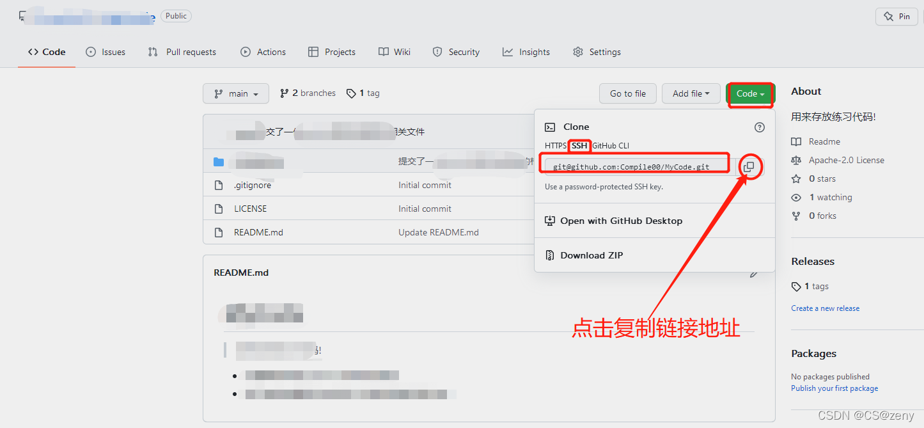This screenshot has height=428, width=924.
Task: Switch to the Actions tab
Action: coord(263,52)
